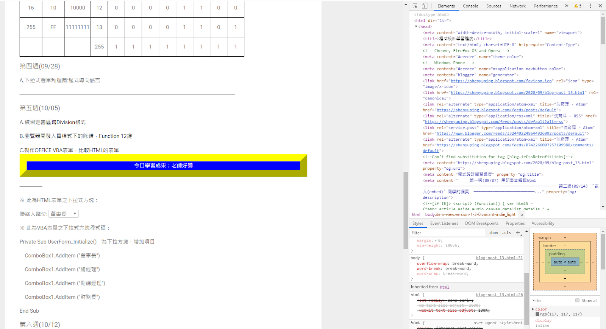Open the warnings count indicator
The width and height of the screenshot is (606, 329).
coord(578,6)
